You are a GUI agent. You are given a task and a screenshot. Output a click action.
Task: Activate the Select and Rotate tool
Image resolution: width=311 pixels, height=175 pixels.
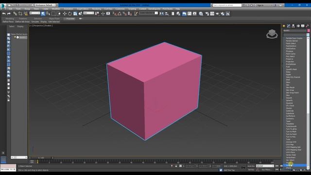(70, 14)
